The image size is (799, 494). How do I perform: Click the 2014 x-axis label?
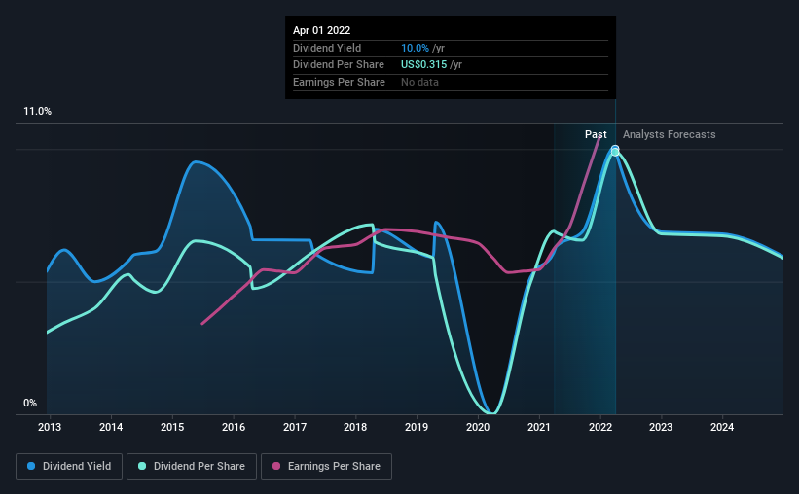coord(111,427)
